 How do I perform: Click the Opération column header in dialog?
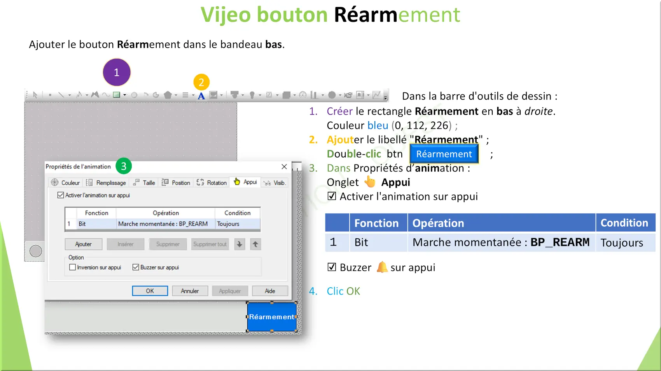coord(166,213)
